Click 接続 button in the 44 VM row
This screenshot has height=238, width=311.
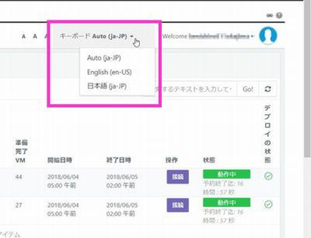point(178,176)
